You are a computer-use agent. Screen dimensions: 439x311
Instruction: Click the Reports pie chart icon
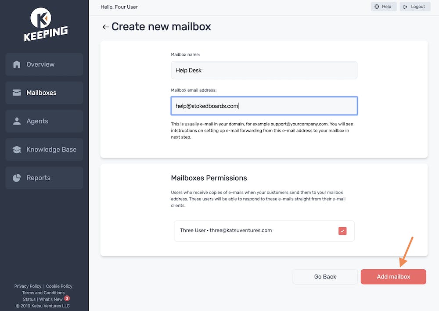[x=17, y=178]
